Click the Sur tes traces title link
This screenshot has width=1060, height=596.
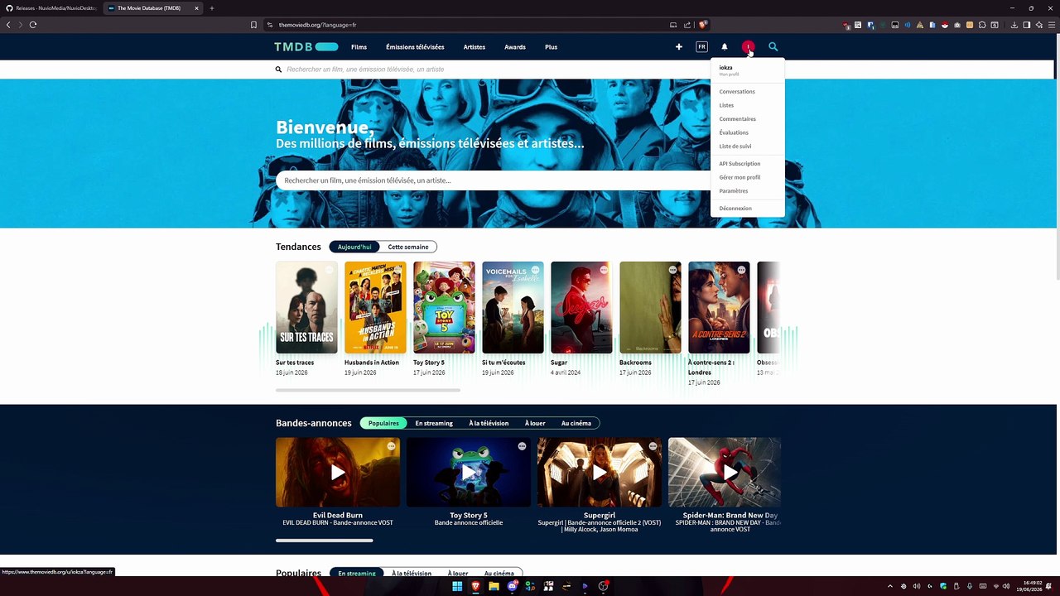pyautogui.click(x=295, y=363)
